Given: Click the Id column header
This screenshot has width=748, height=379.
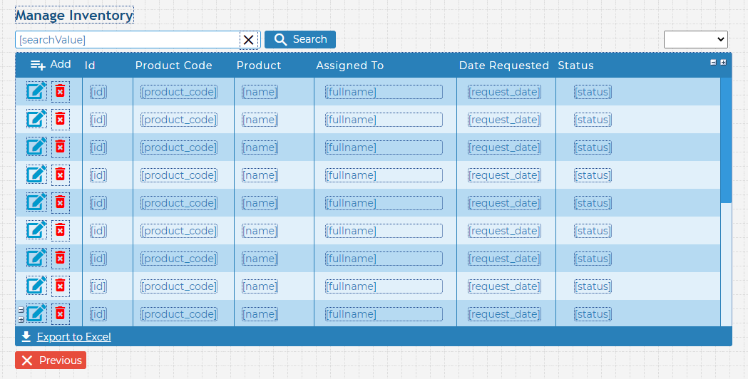Looking at the screenshot, I should [90, 66].
